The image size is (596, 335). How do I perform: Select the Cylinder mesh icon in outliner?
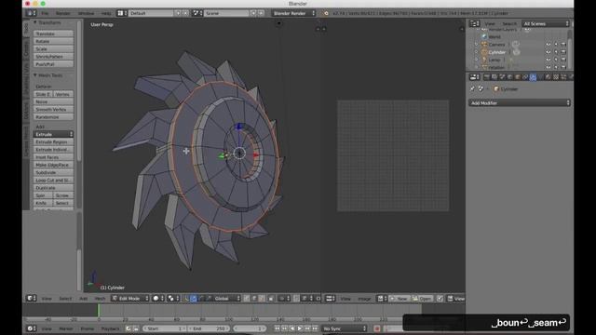click(x=484, y=52)
